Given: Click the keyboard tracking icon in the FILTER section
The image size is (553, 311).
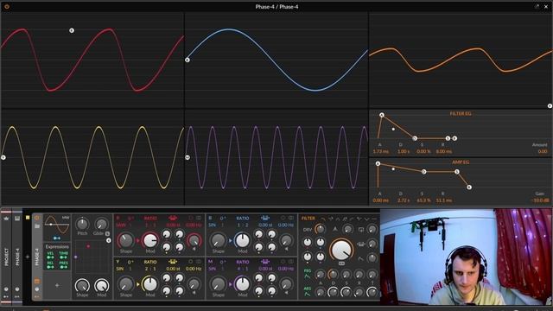Looking at the screenshot, I should (361, 244).
